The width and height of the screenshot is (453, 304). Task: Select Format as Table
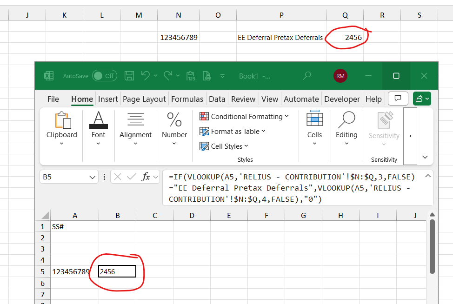[x=233, y=131]
